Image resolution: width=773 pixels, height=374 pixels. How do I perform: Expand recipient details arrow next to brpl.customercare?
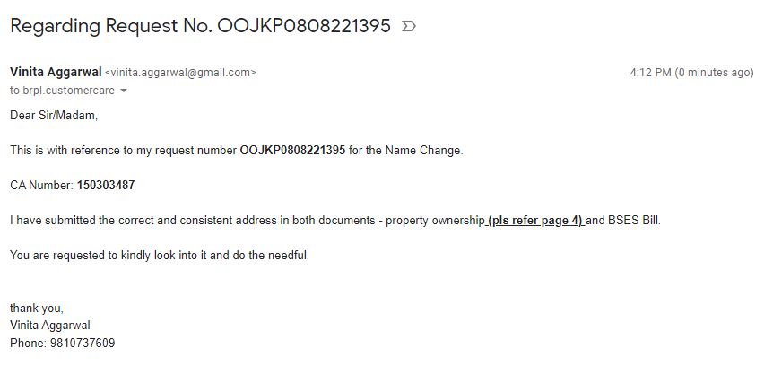124,91
